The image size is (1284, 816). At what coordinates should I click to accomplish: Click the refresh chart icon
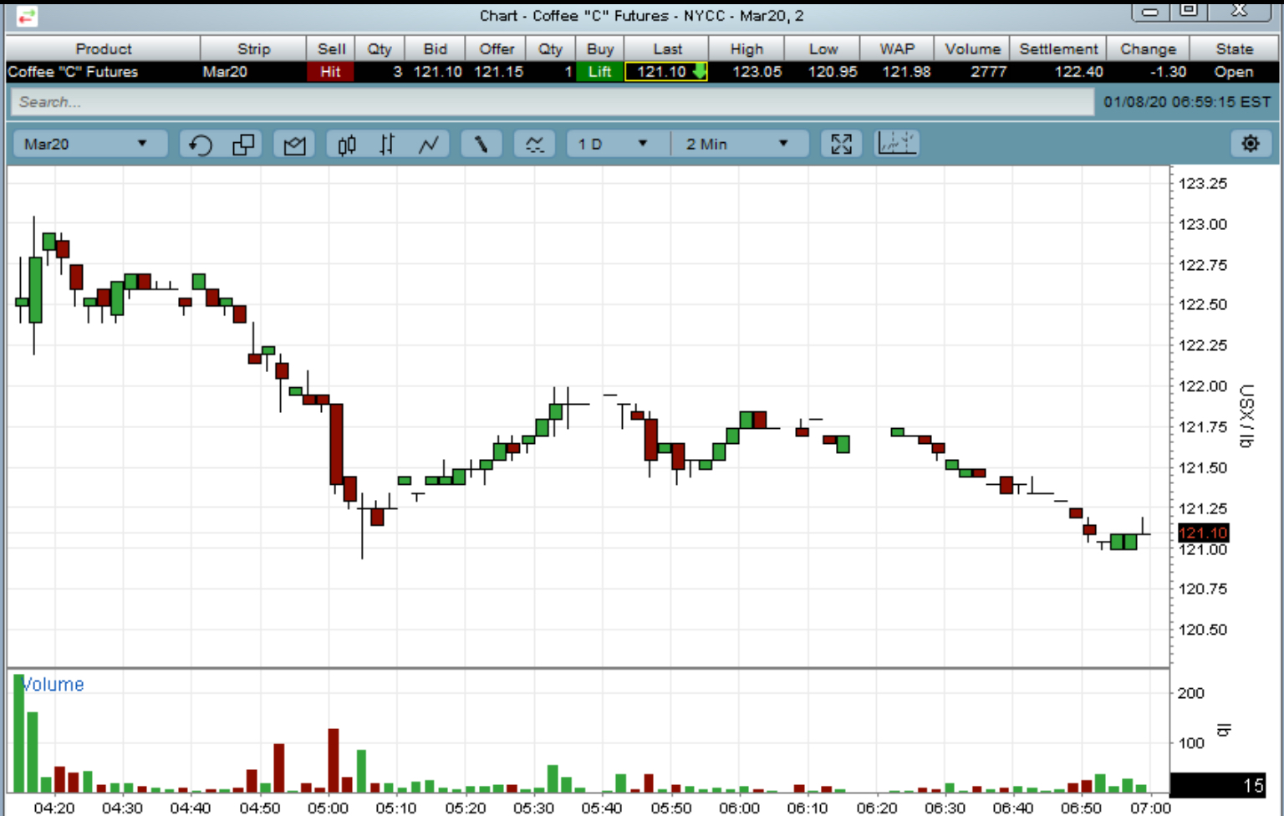[x=200, y=145]
